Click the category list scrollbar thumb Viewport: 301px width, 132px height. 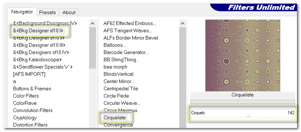click(x=93, y=48)
